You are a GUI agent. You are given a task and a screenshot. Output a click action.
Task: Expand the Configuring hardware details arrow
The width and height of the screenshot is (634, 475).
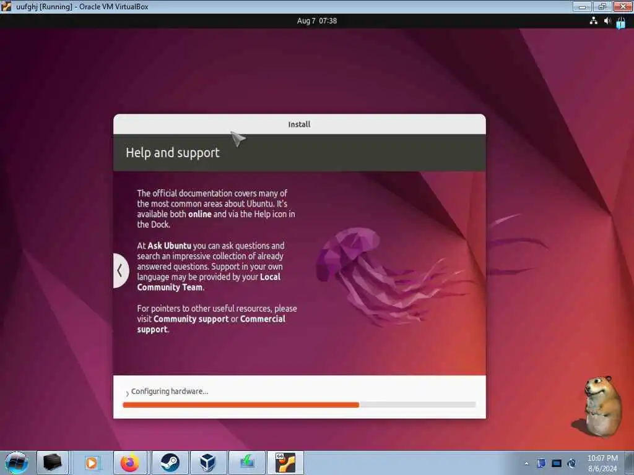tap(127, 393)
